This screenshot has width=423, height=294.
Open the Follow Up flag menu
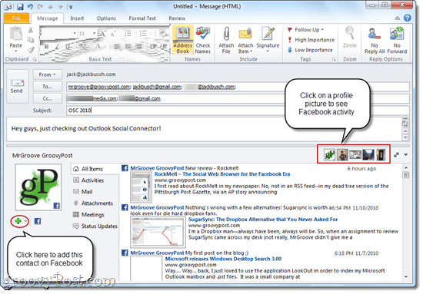[305, 30]
